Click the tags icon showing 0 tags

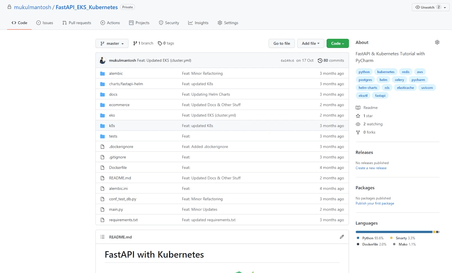tap(160, 43)
